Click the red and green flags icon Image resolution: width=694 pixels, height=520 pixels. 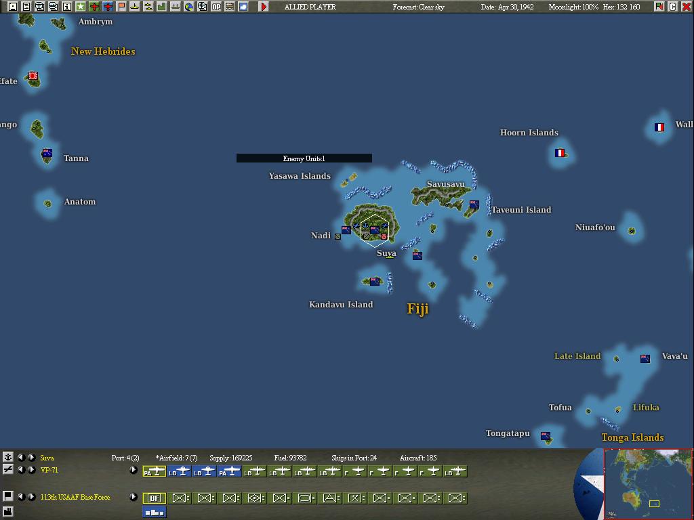click(659, 7)
